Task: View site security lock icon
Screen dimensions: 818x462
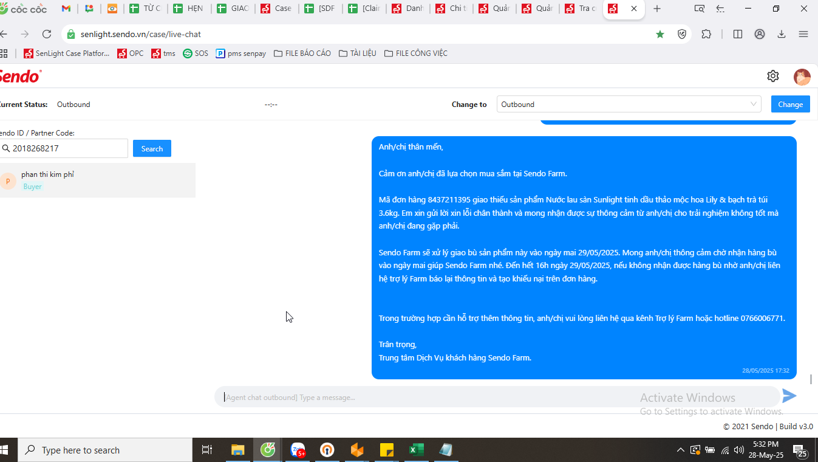Action: tap(71, 34)
